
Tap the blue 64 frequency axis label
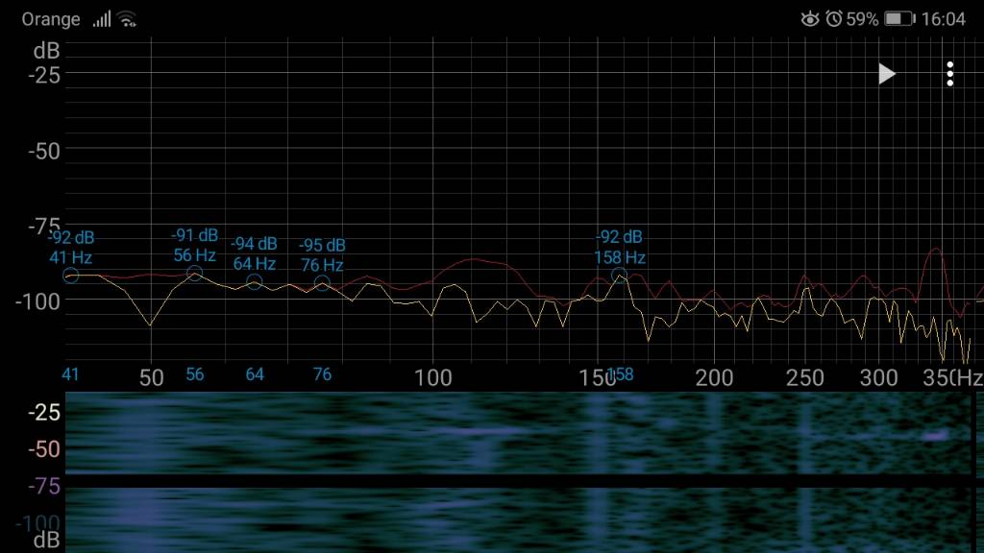(x=254, y=374)
